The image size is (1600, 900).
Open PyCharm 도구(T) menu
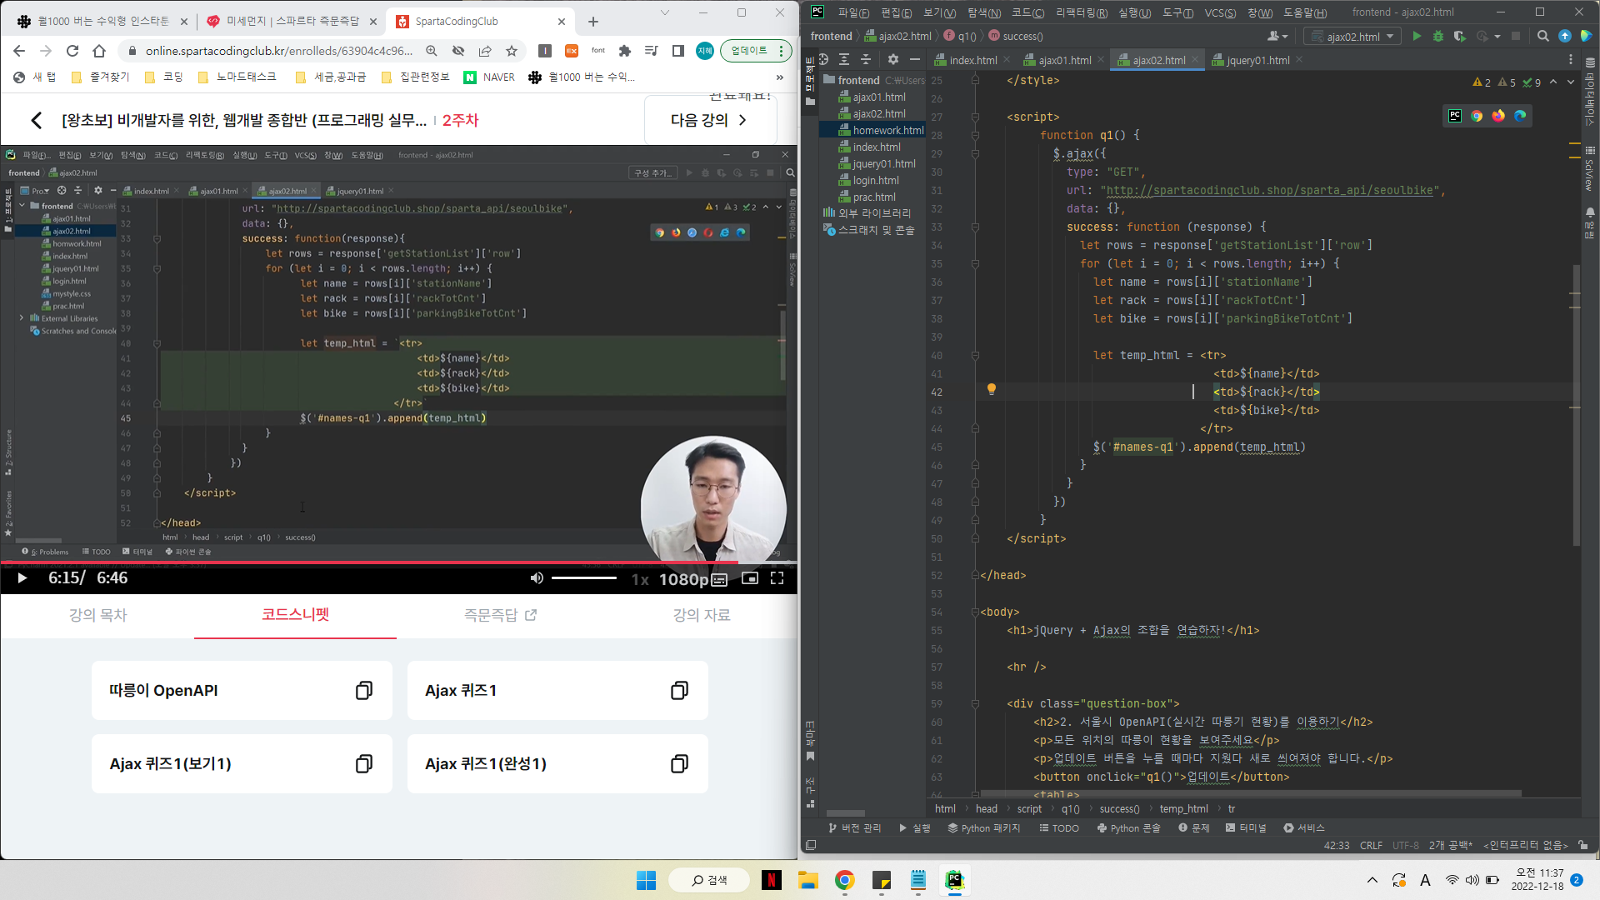click(x=1177, y=12)
